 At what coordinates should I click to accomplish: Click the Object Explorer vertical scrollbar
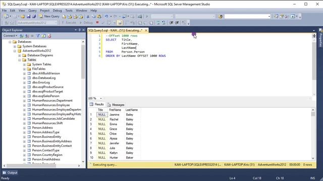[83, 61]
